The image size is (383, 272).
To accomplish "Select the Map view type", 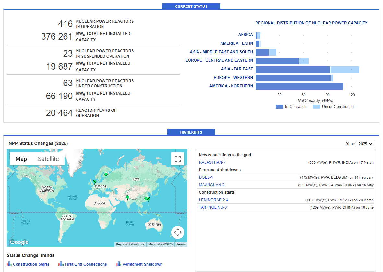I will [x=21, y=159].
